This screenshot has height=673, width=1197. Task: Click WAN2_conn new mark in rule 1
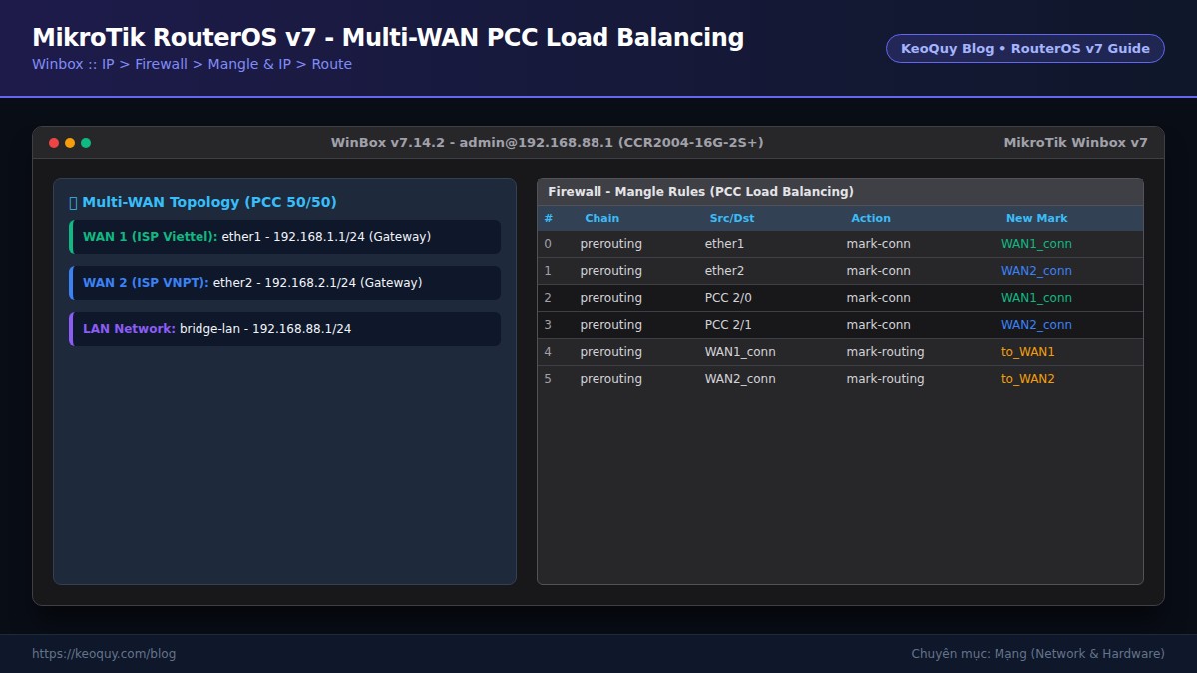[1036, 271]
